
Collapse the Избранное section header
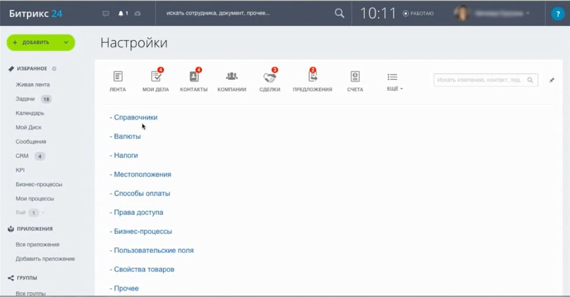(x=32, y=69)
